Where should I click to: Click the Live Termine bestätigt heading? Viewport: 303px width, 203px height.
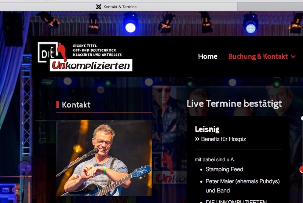[x=234, y=104]
